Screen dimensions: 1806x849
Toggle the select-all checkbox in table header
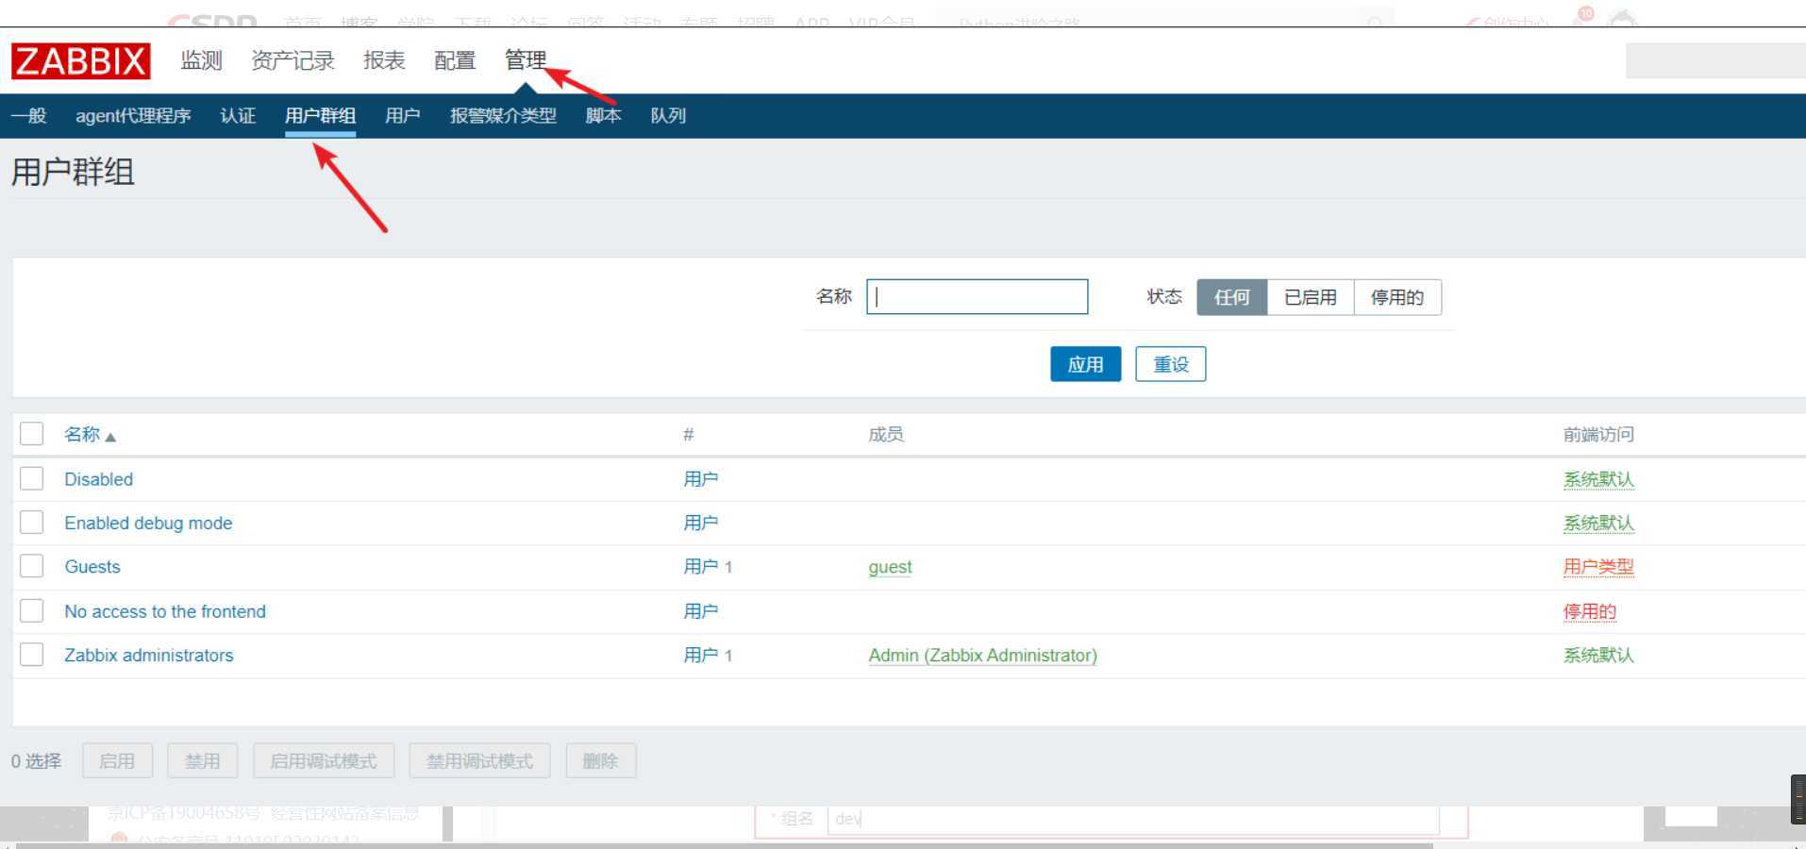tap(32, 434)
